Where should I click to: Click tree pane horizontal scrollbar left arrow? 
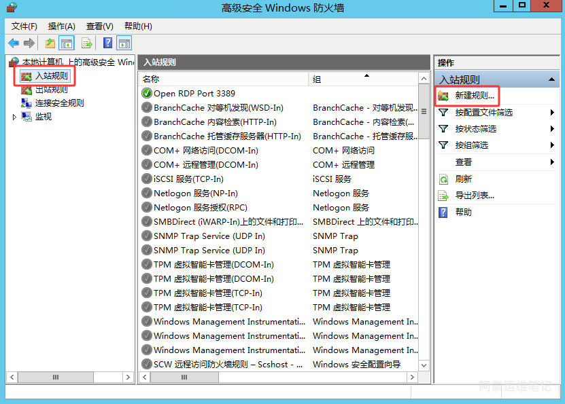[x=12, y=377]
